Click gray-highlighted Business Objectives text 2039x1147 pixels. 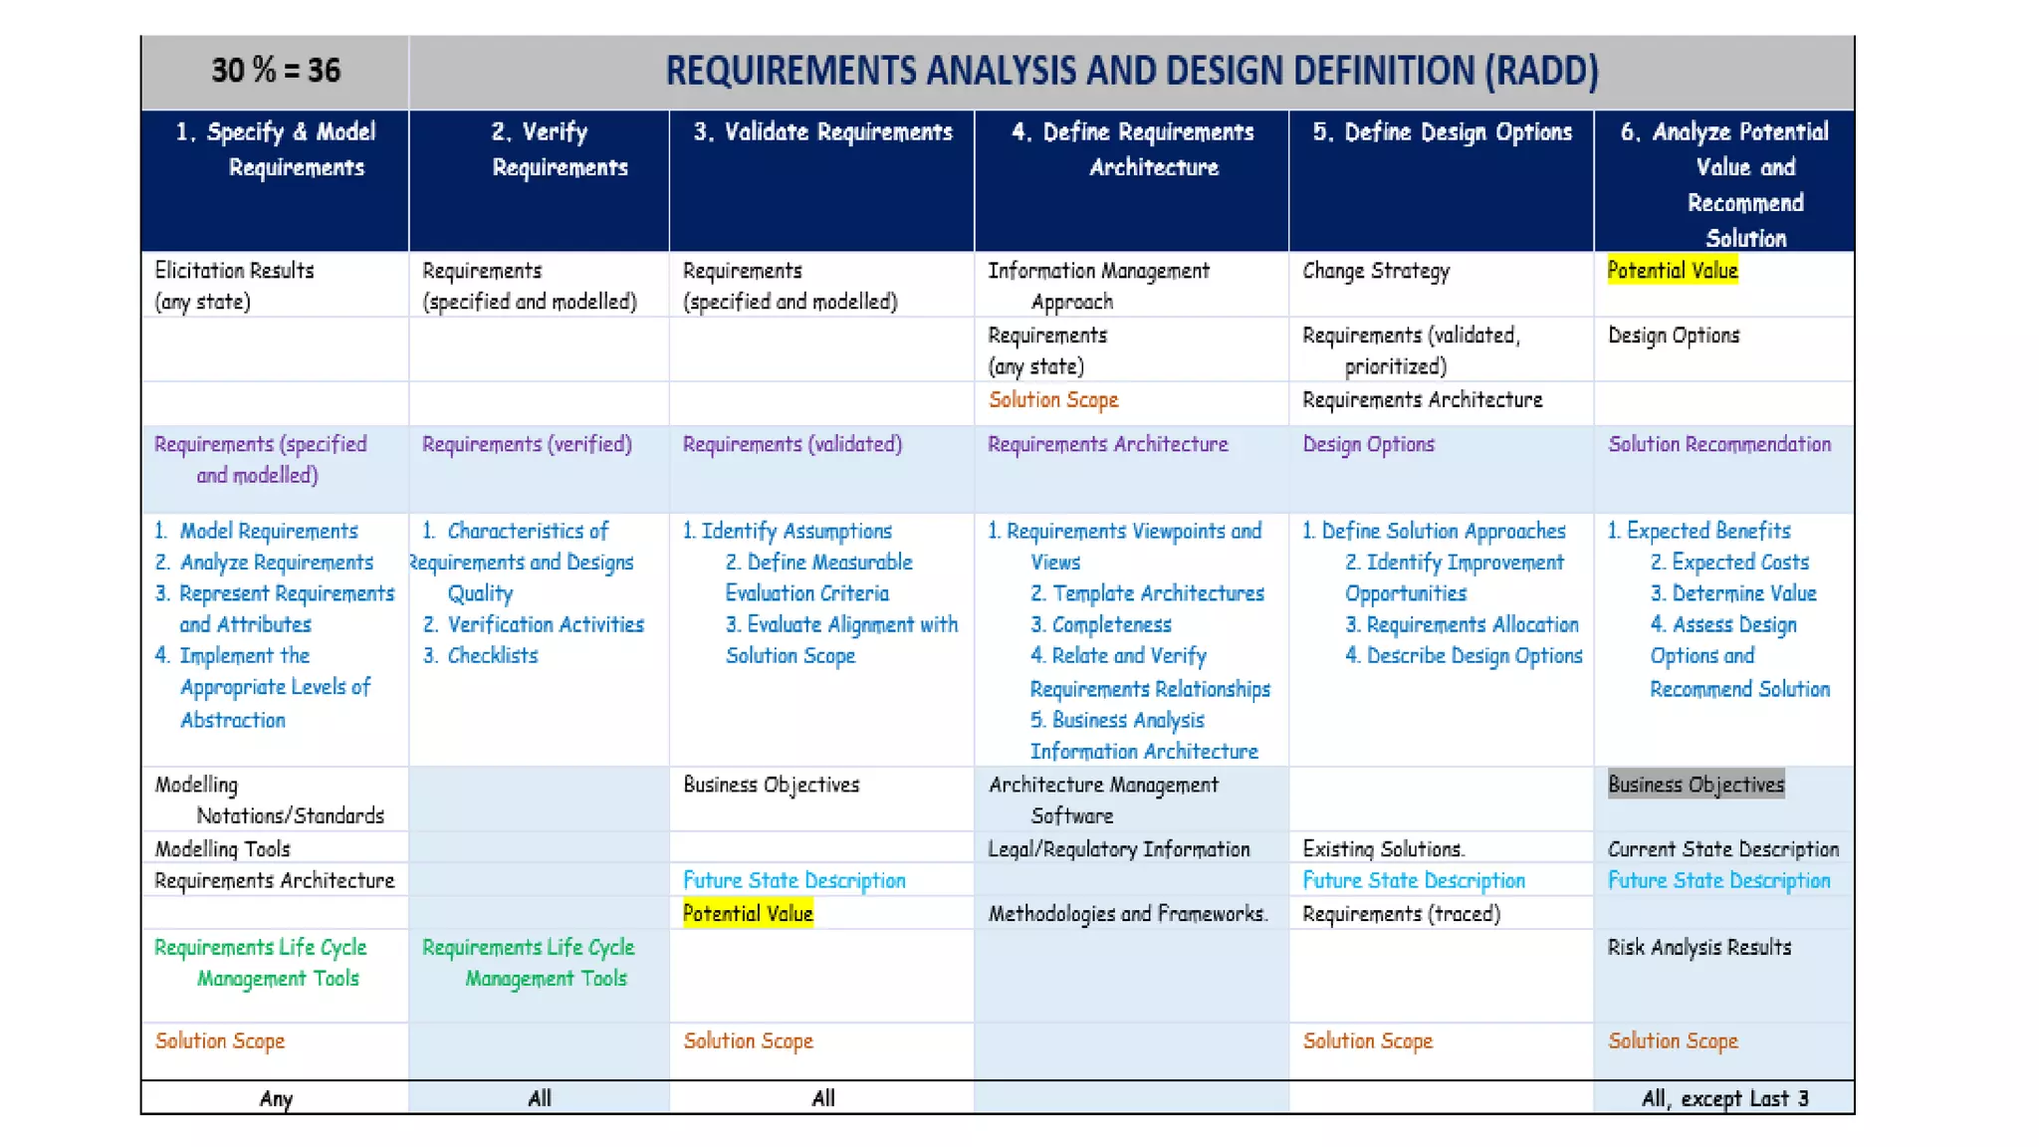click(1696, 785)
